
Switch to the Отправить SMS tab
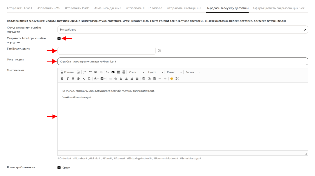48,8
